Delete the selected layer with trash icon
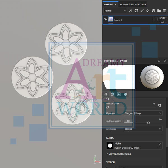The width and height of the screenshot is (168, 168). [165, 11]
